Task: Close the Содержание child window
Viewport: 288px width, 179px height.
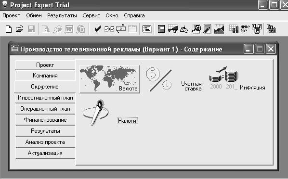Action: (x=271, y=49)
